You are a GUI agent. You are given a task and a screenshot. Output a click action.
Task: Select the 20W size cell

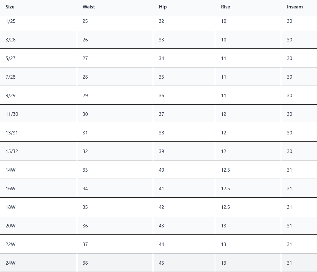click(x=38, y=226)
